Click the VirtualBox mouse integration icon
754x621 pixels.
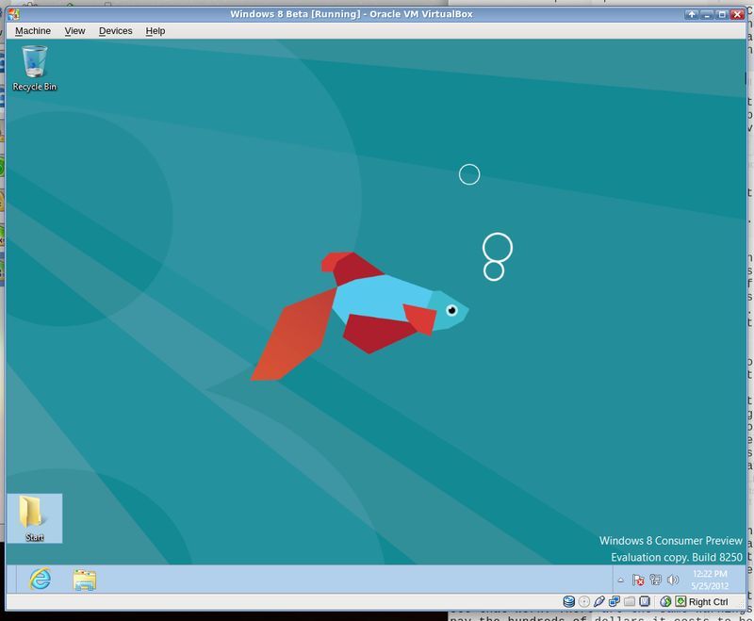(665, 601)
